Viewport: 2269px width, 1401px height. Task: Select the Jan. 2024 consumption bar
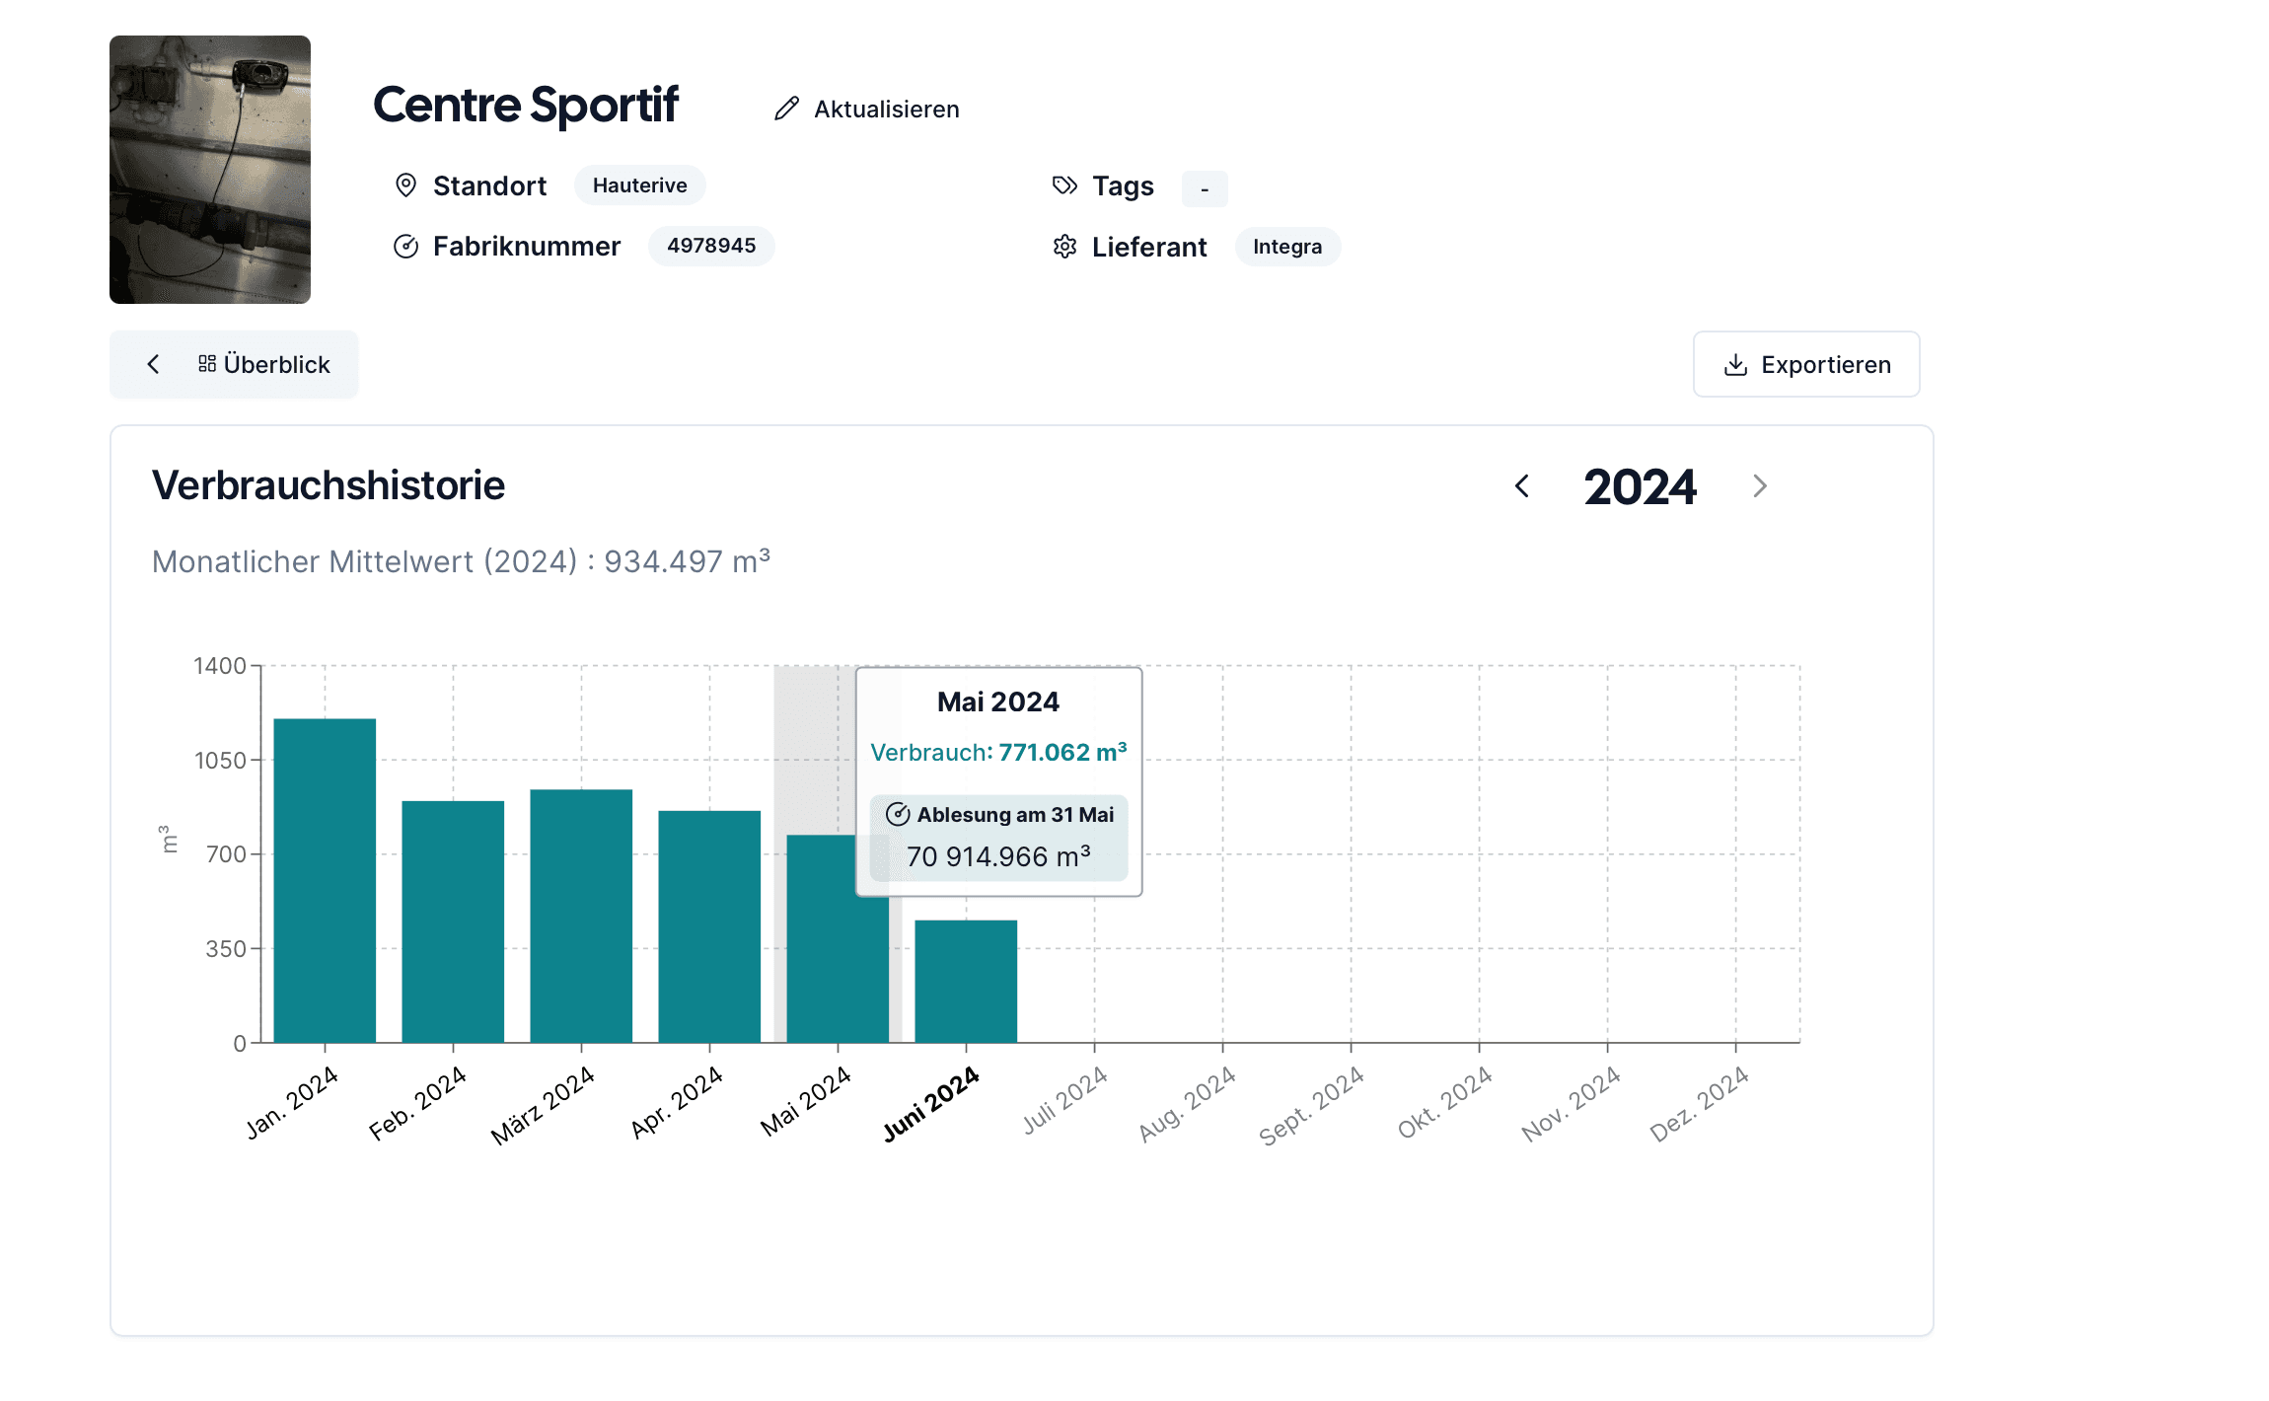(325, 880)
